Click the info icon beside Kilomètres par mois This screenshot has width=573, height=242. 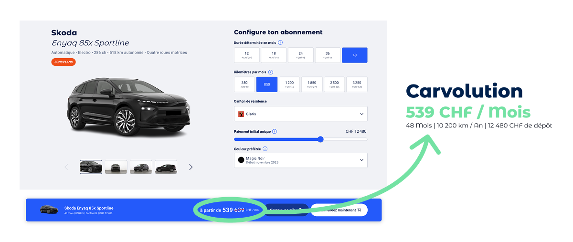coord(270,72)
